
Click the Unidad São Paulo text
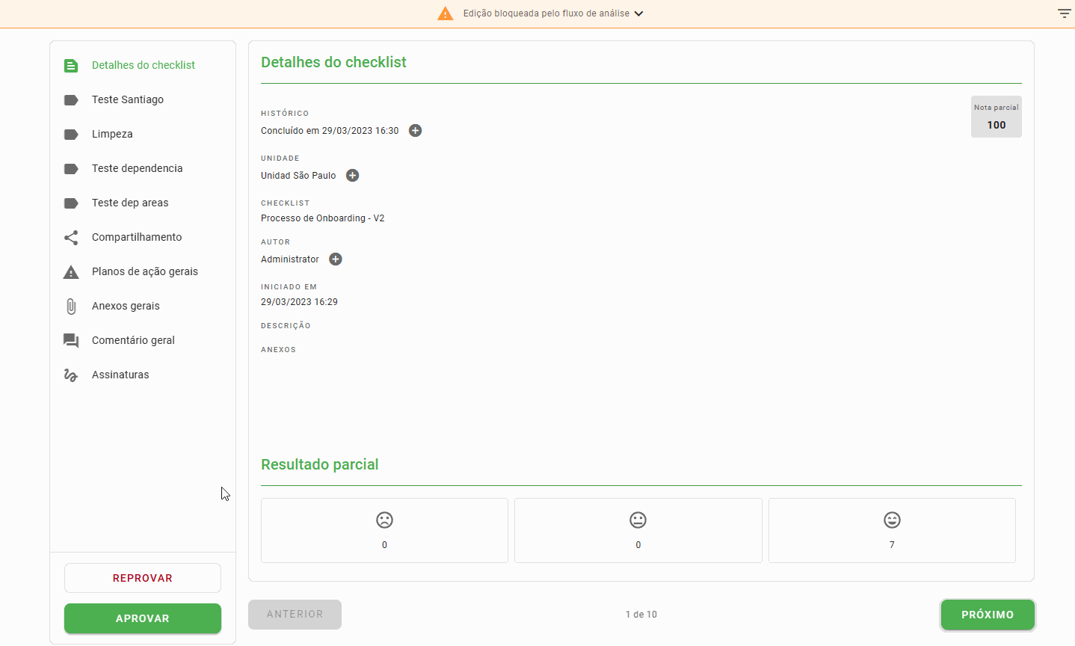(x=298, y=176)
